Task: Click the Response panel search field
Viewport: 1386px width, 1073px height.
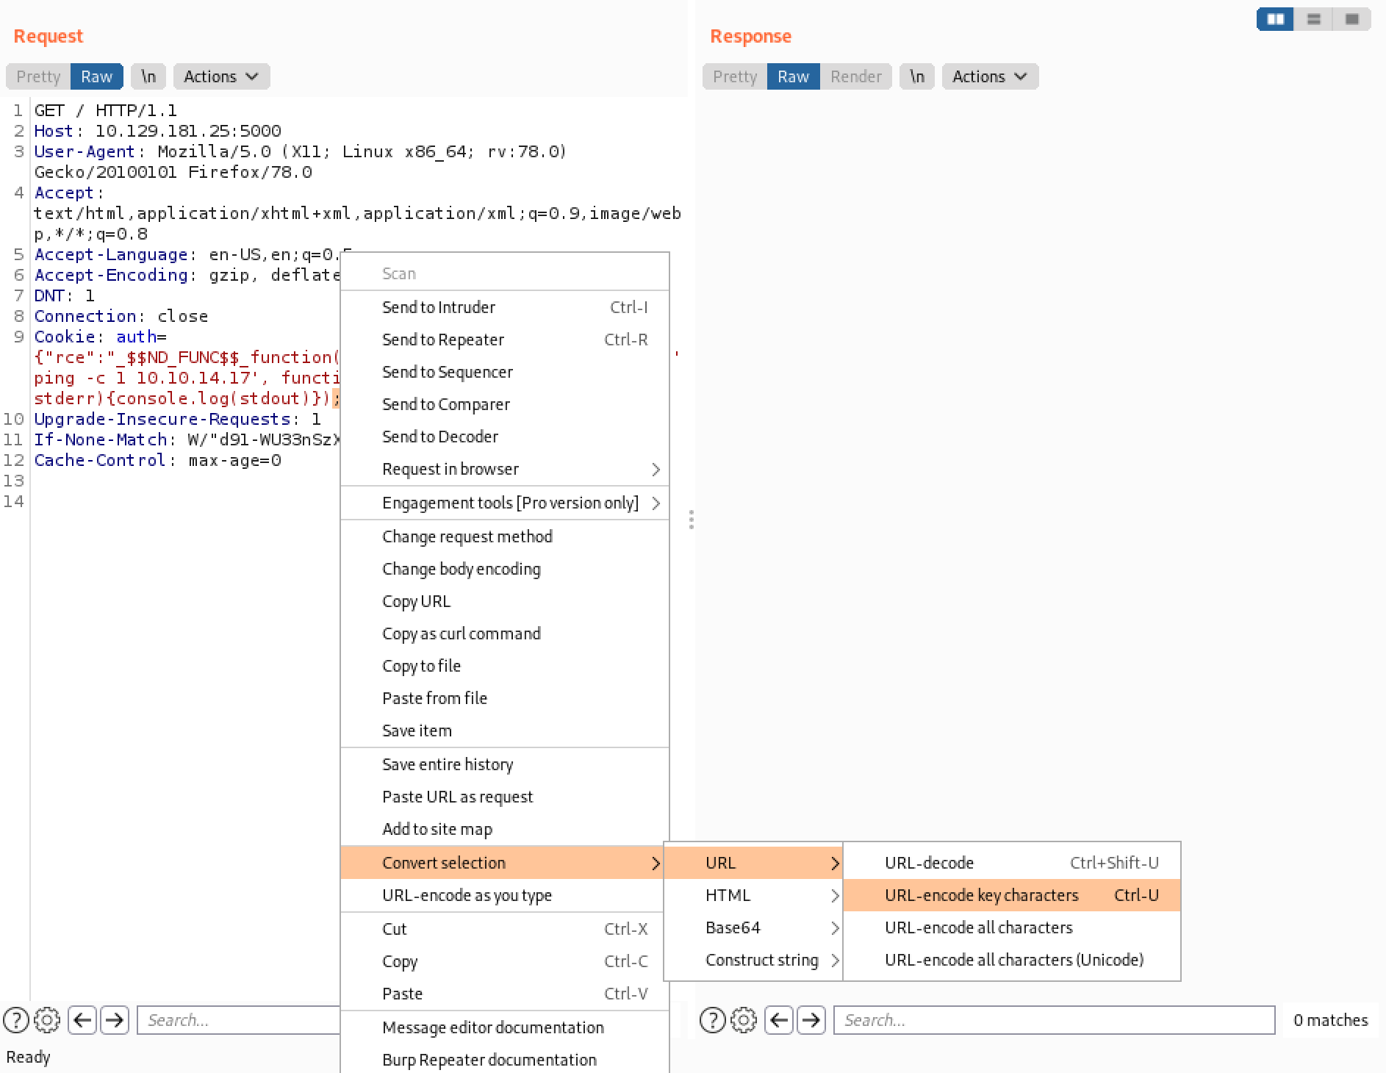Action: coord(1054,1020)
